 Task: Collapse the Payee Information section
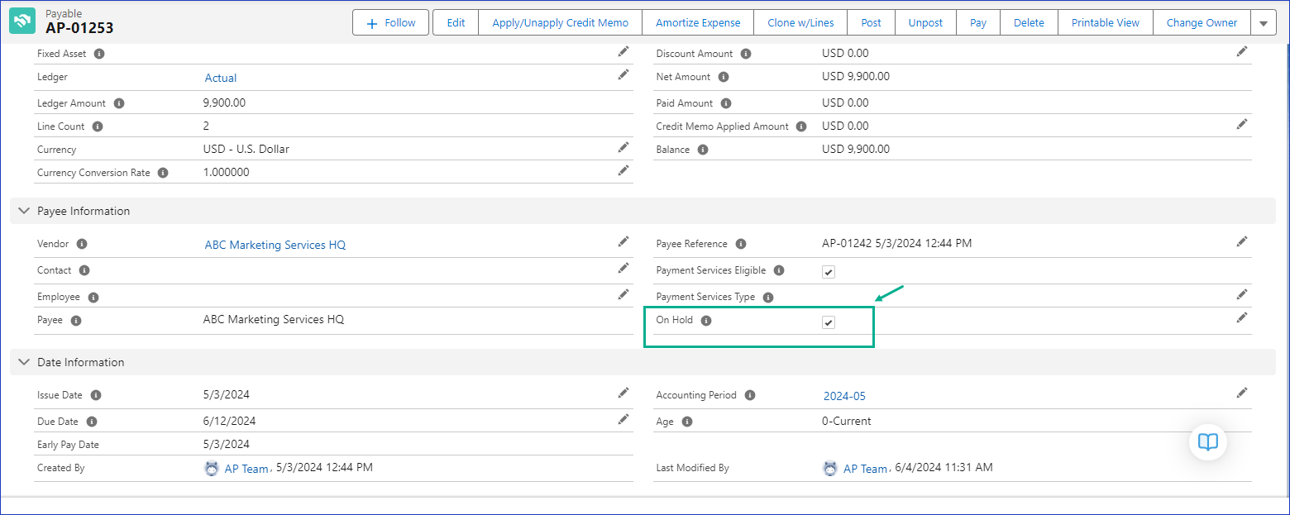click(x=23, y=211)
